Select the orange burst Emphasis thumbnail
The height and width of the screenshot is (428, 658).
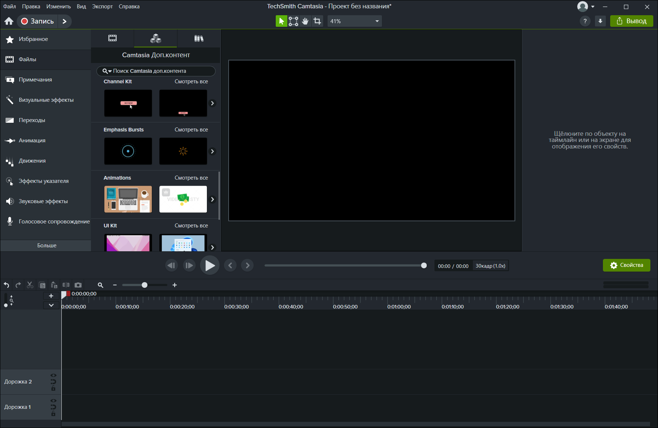click(x=183, y=151)
